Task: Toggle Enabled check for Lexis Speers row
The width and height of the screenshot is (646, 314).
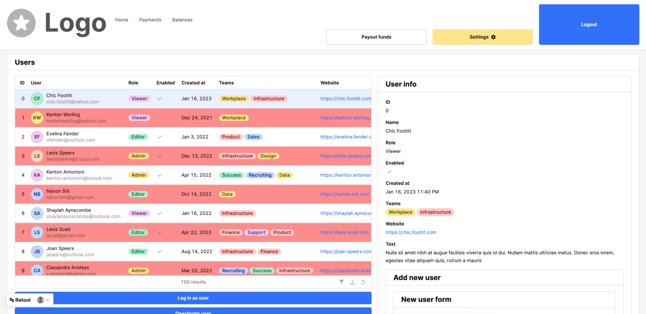Action: [x=160, y=156]
